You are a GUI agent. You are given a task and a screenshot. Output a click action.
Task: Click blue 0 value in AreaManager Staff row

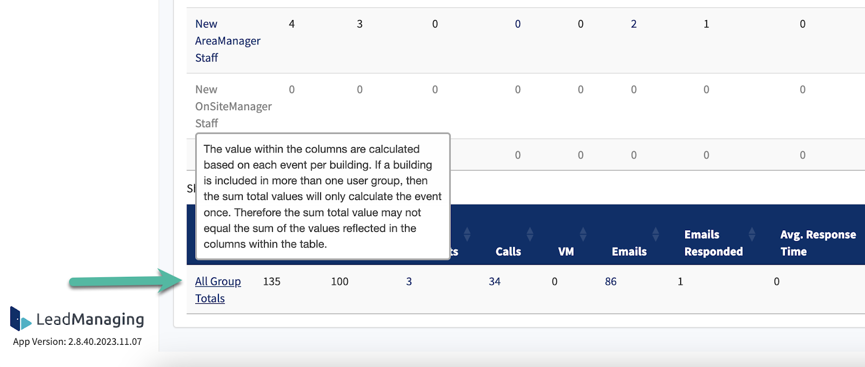pos(518,24)
